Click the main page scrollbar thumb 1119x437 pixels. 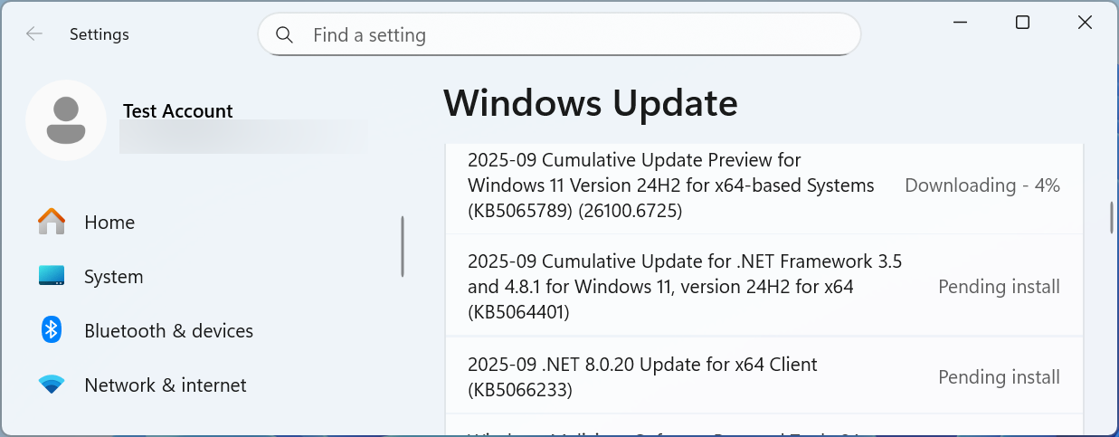1111,217
